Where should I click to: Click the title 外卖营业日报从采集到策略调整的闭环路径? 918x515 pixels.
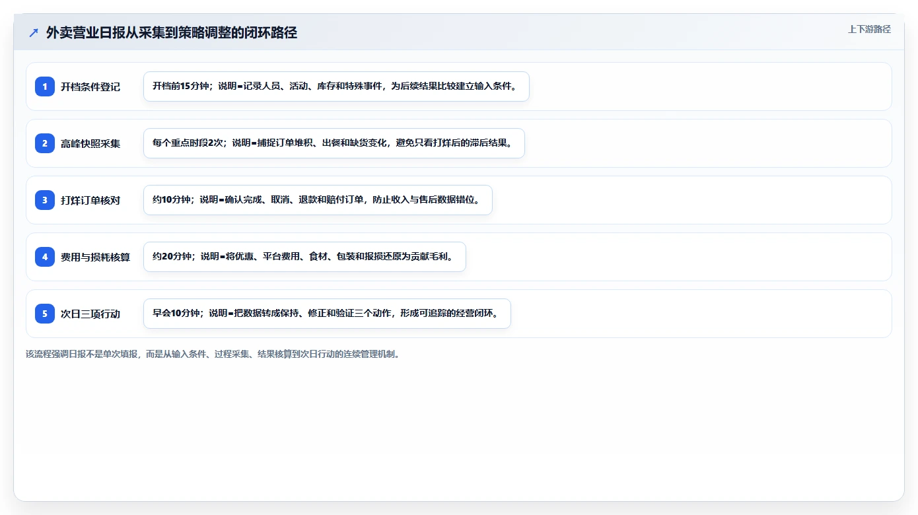tap(172, 33)
